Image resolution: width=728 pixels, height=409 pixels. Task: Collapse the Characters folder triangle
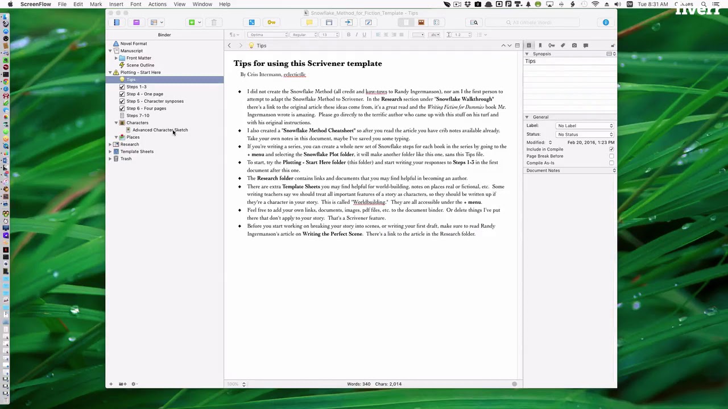tap(116, 123)
